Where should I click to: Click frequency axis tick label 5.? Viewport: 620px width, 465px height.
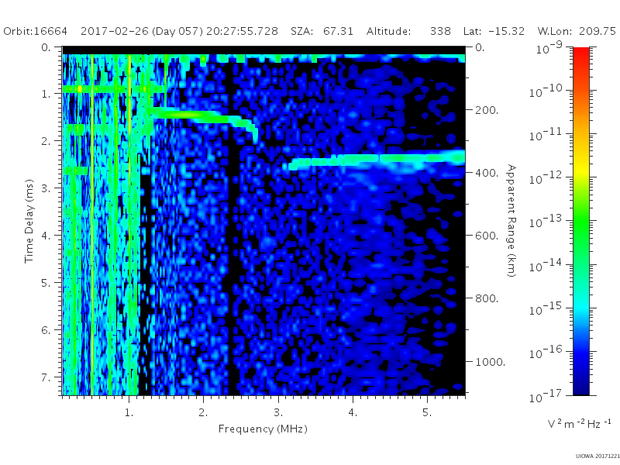point(427,413)
